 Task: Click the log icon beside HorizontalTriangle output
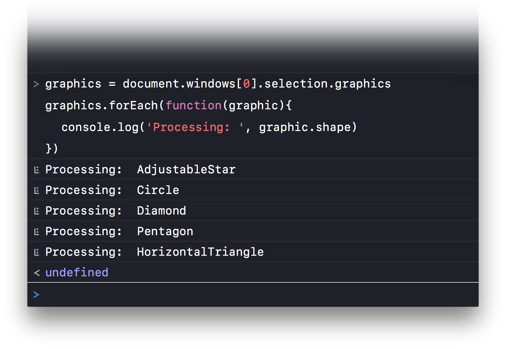coord(36,252)
